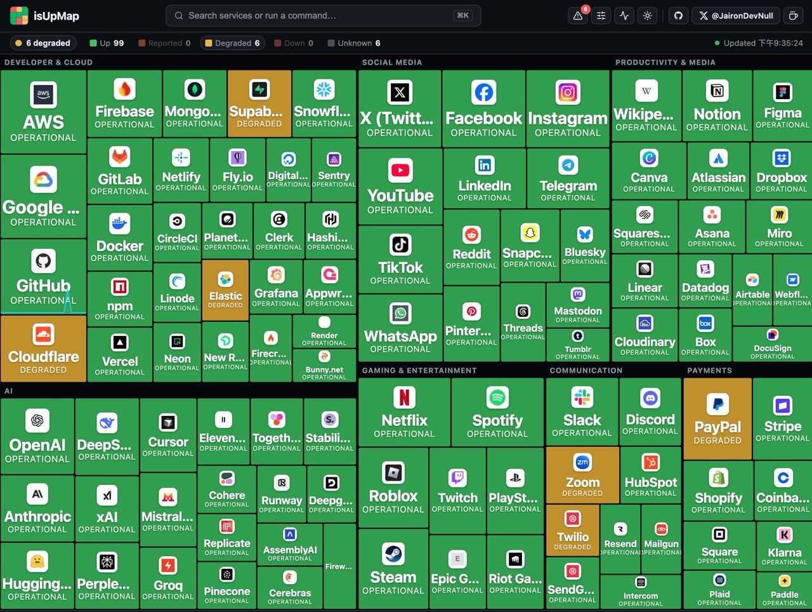Image resolution: width=812 pixels, height=612 pixels.
Task: Open the Docker tile icon
Action: point(120,223)
